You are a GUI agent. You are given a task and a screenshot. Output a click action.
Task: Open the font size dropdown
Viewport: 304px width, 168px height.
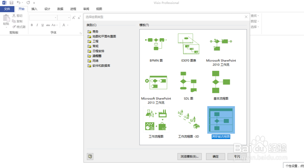[69, 18]
